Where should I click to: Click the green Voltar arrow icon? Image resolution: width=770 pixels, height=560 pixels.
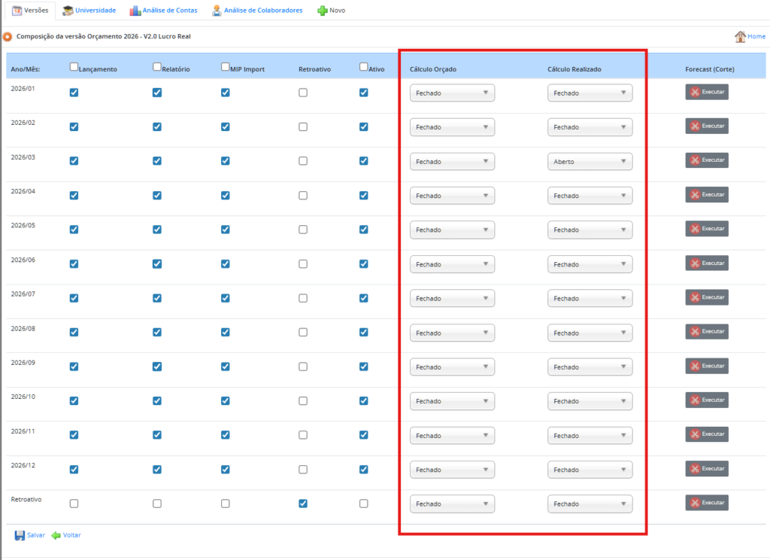56,535
